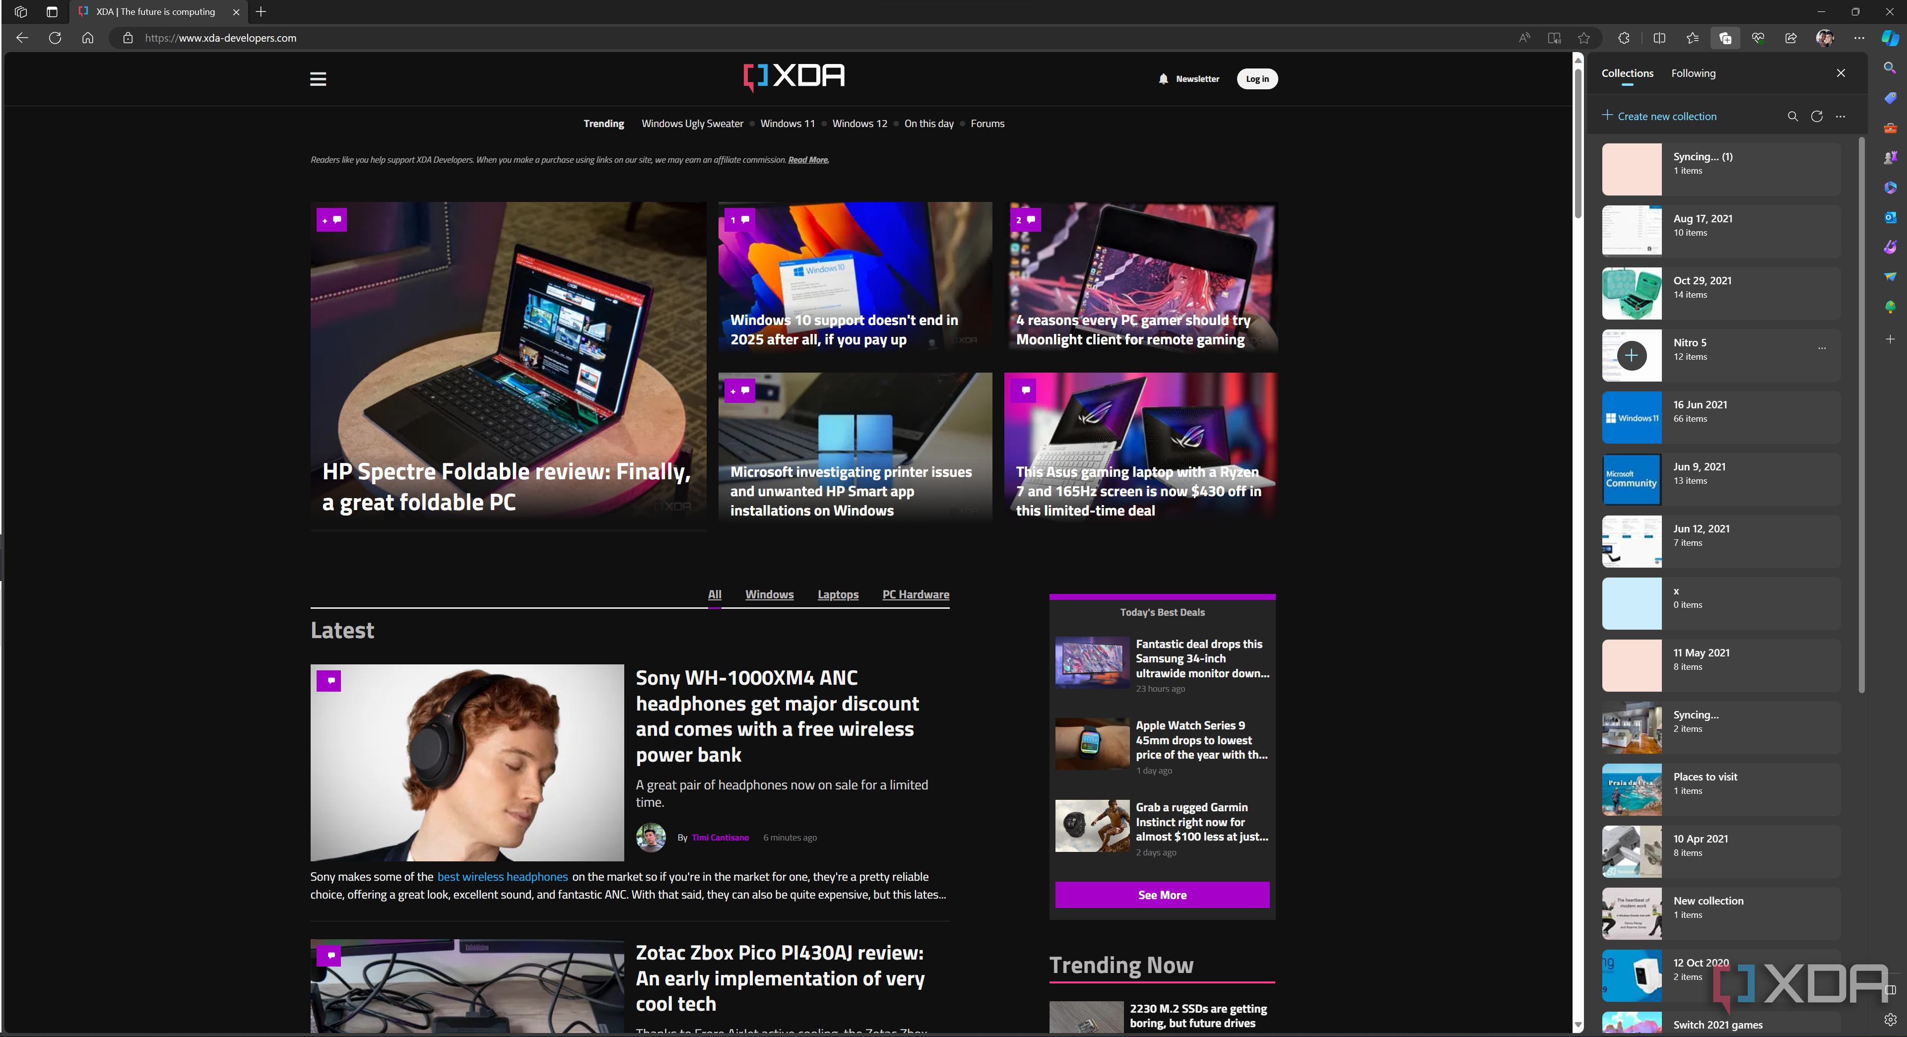Open the Read aloud icon in address bar
Screen dimensions: 1907x1037
pos(1524,38)
